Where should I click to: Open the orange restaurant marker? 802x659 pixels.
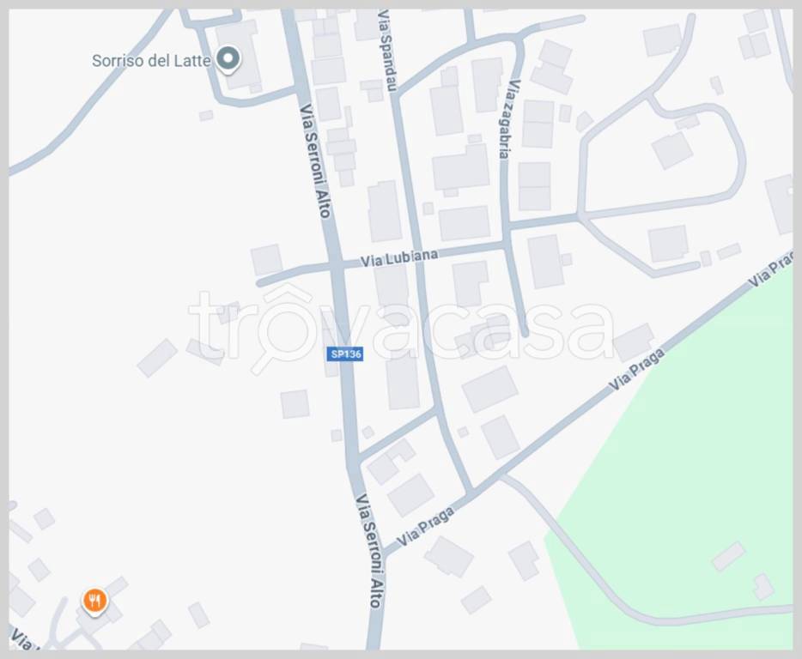[x=94, y=600]
